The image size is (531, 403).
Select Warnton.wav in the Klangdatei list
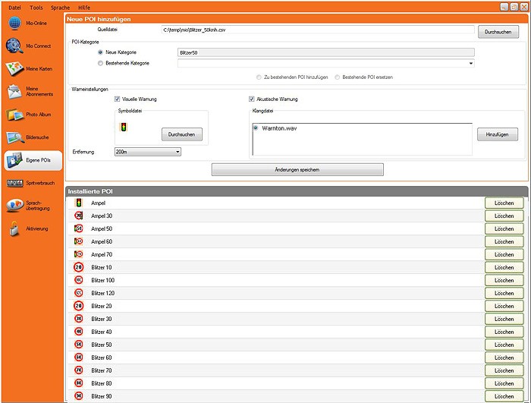click(281, 128)
